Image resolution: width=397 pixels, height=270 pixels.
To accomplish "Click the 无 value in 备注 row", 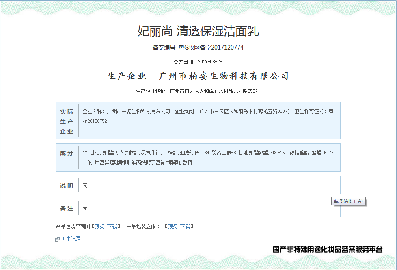I will click(85, 208).
